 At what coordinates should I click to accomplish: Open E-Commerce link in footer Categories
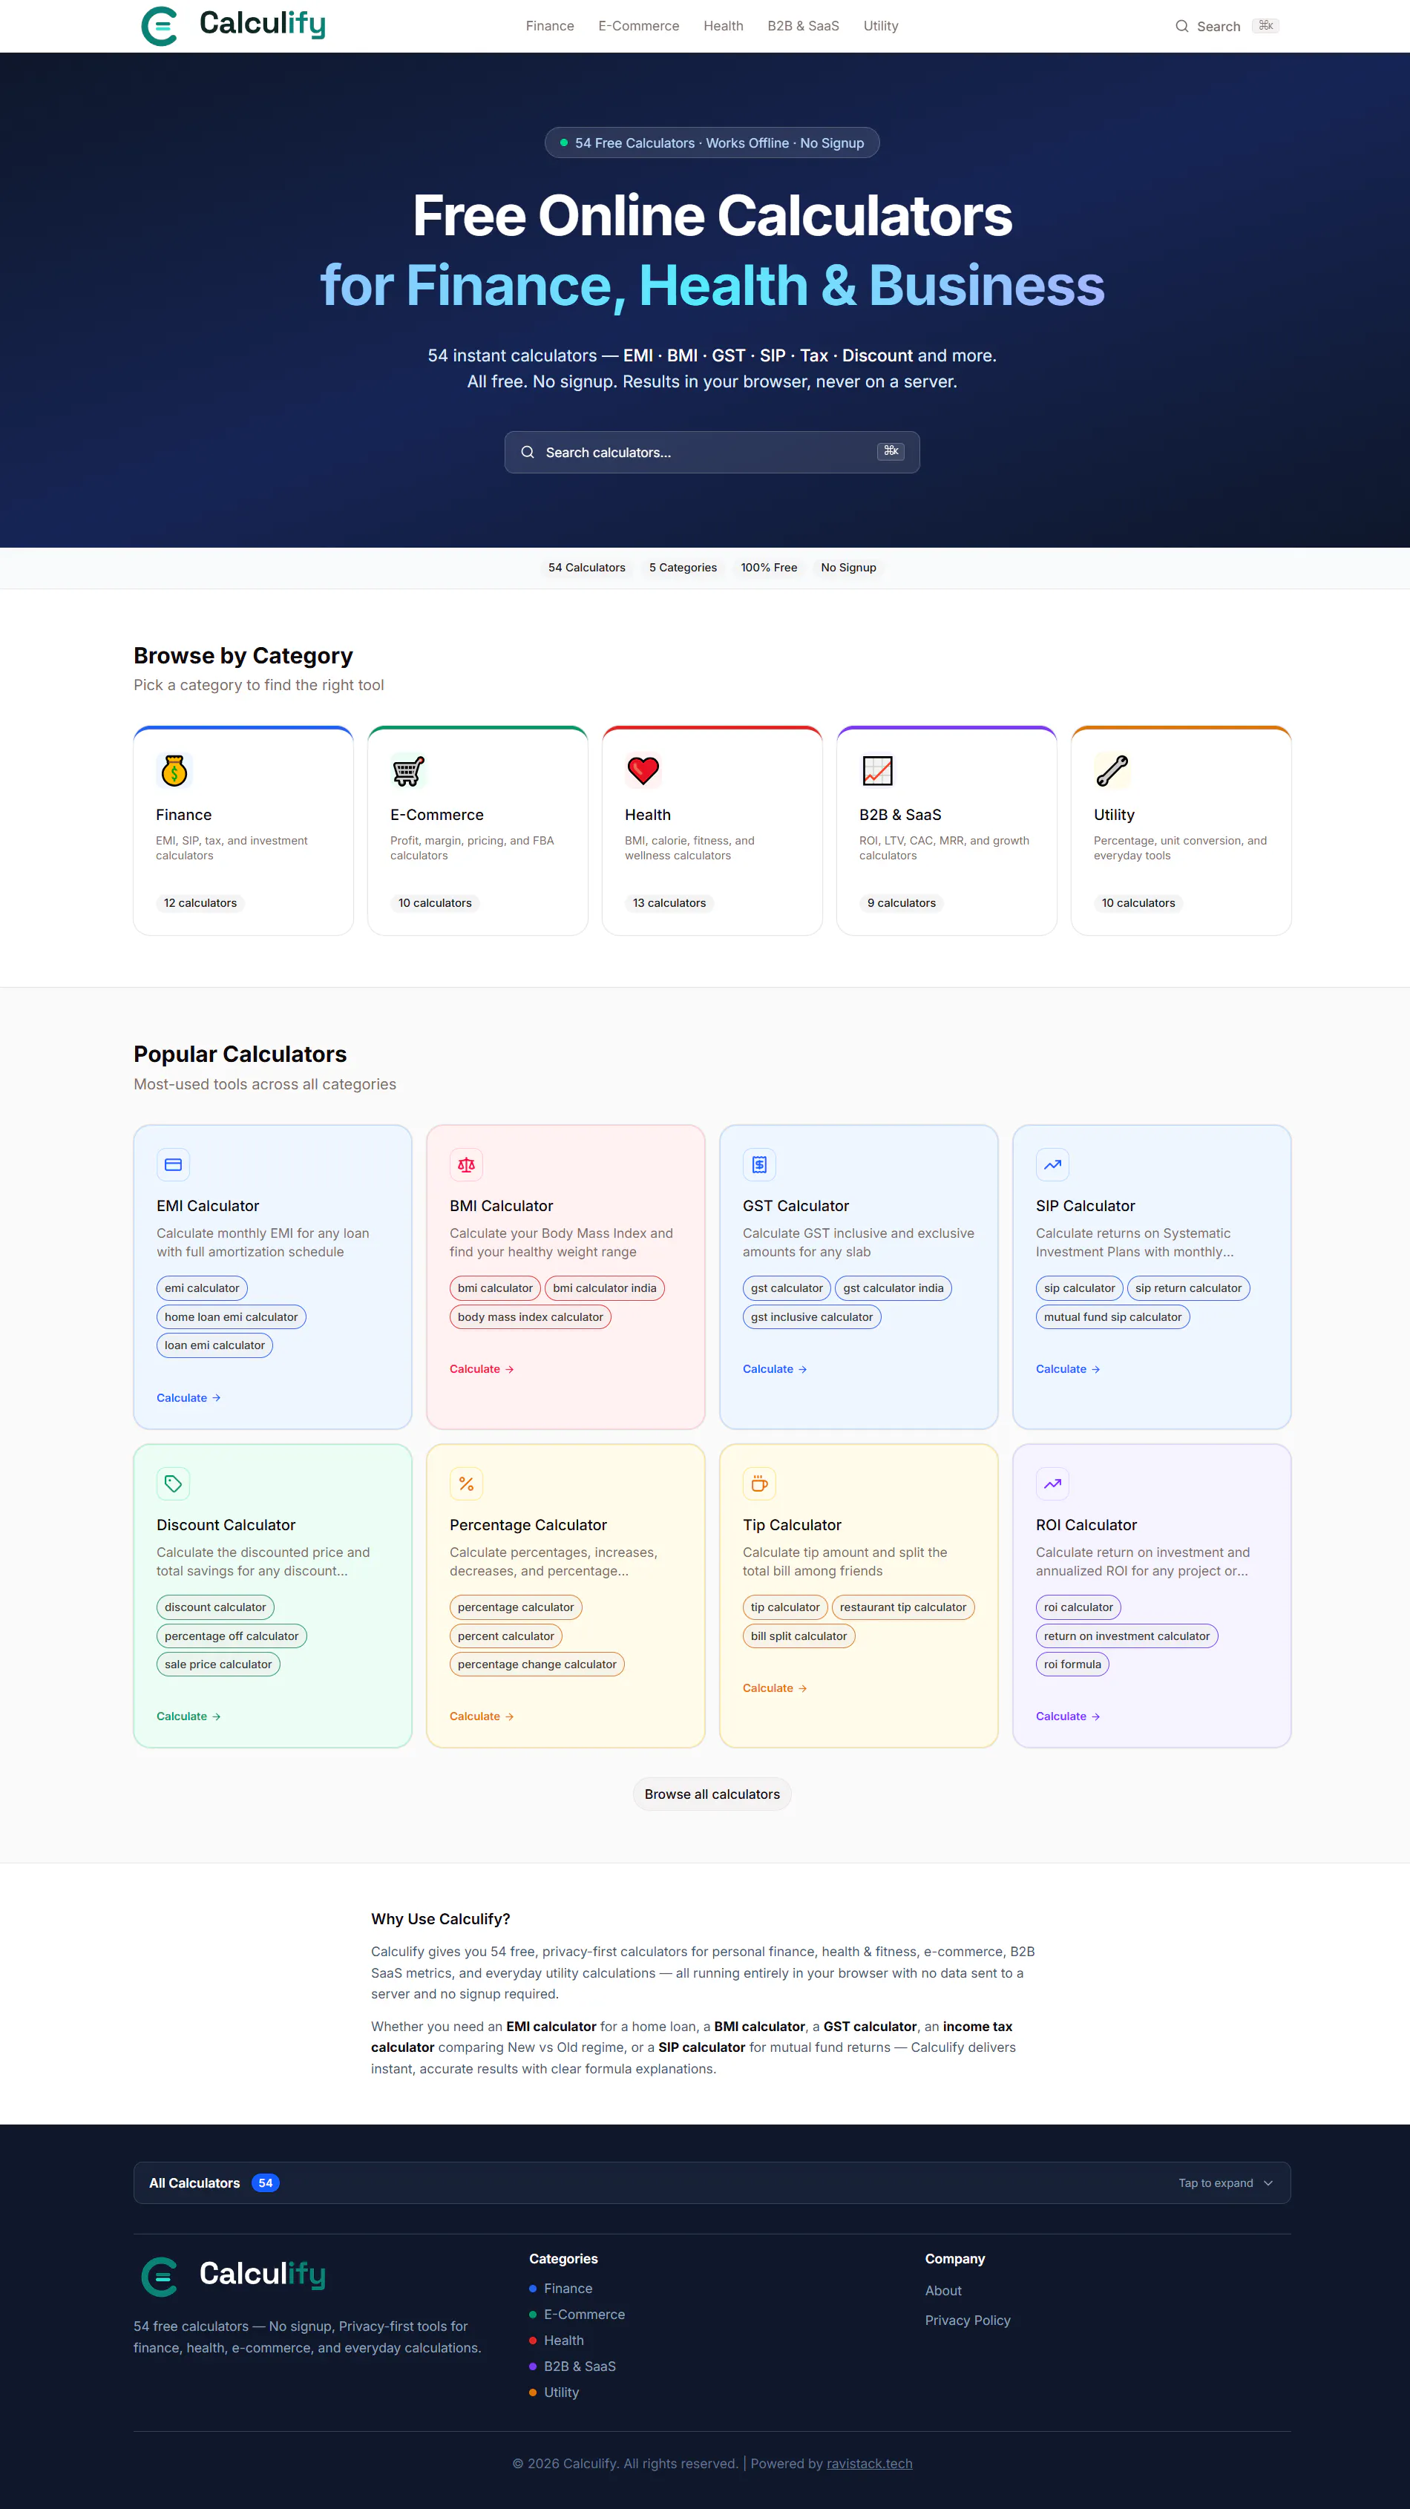(x=584, y=2314)
